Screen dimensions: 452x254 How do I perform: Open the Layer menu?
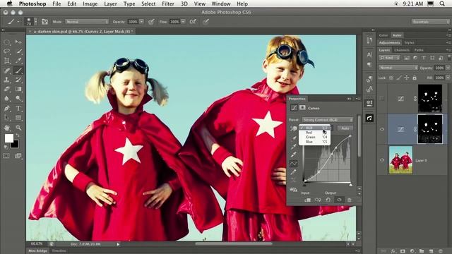(x=110, y=4)
